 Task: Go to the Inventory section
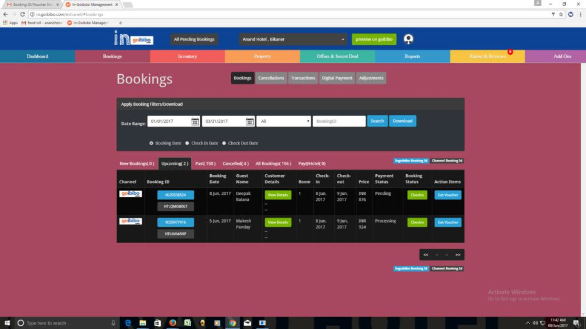tap(187, 56)
